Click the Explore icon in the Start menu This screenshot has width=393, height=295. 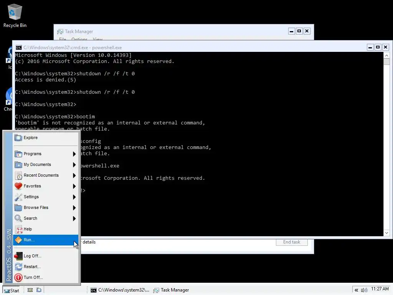pos(18,138)
